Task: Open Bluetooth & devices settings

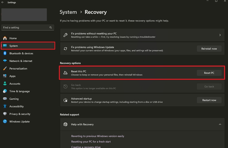Action: tap(28, 53)
